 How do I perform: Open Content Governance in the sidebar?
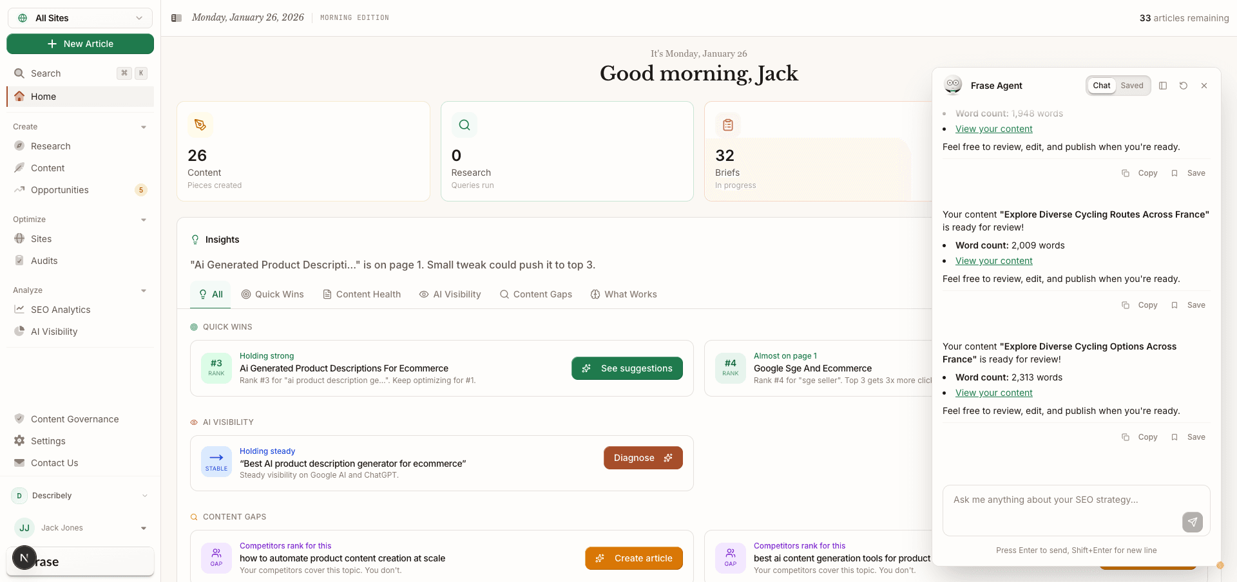(x=75, y=419)
